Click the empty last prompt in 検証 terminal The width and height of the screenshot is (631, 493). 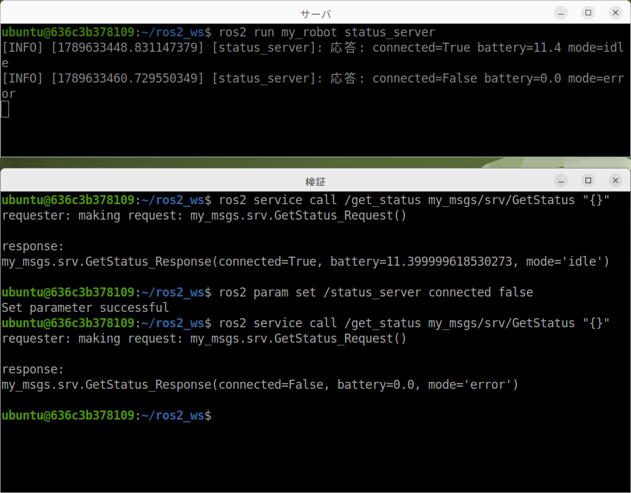(x=106, y=415)
